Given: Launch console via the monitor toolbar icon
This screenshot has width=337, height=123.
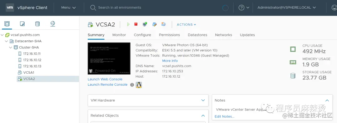Looking at the screenshot, I should click(145, 24).
